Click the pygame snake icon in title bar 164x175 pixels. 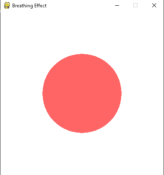click(7, 5)
